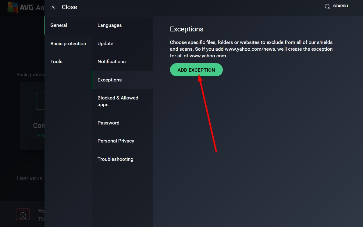Click the Exceptions page heading

(187, 29)
